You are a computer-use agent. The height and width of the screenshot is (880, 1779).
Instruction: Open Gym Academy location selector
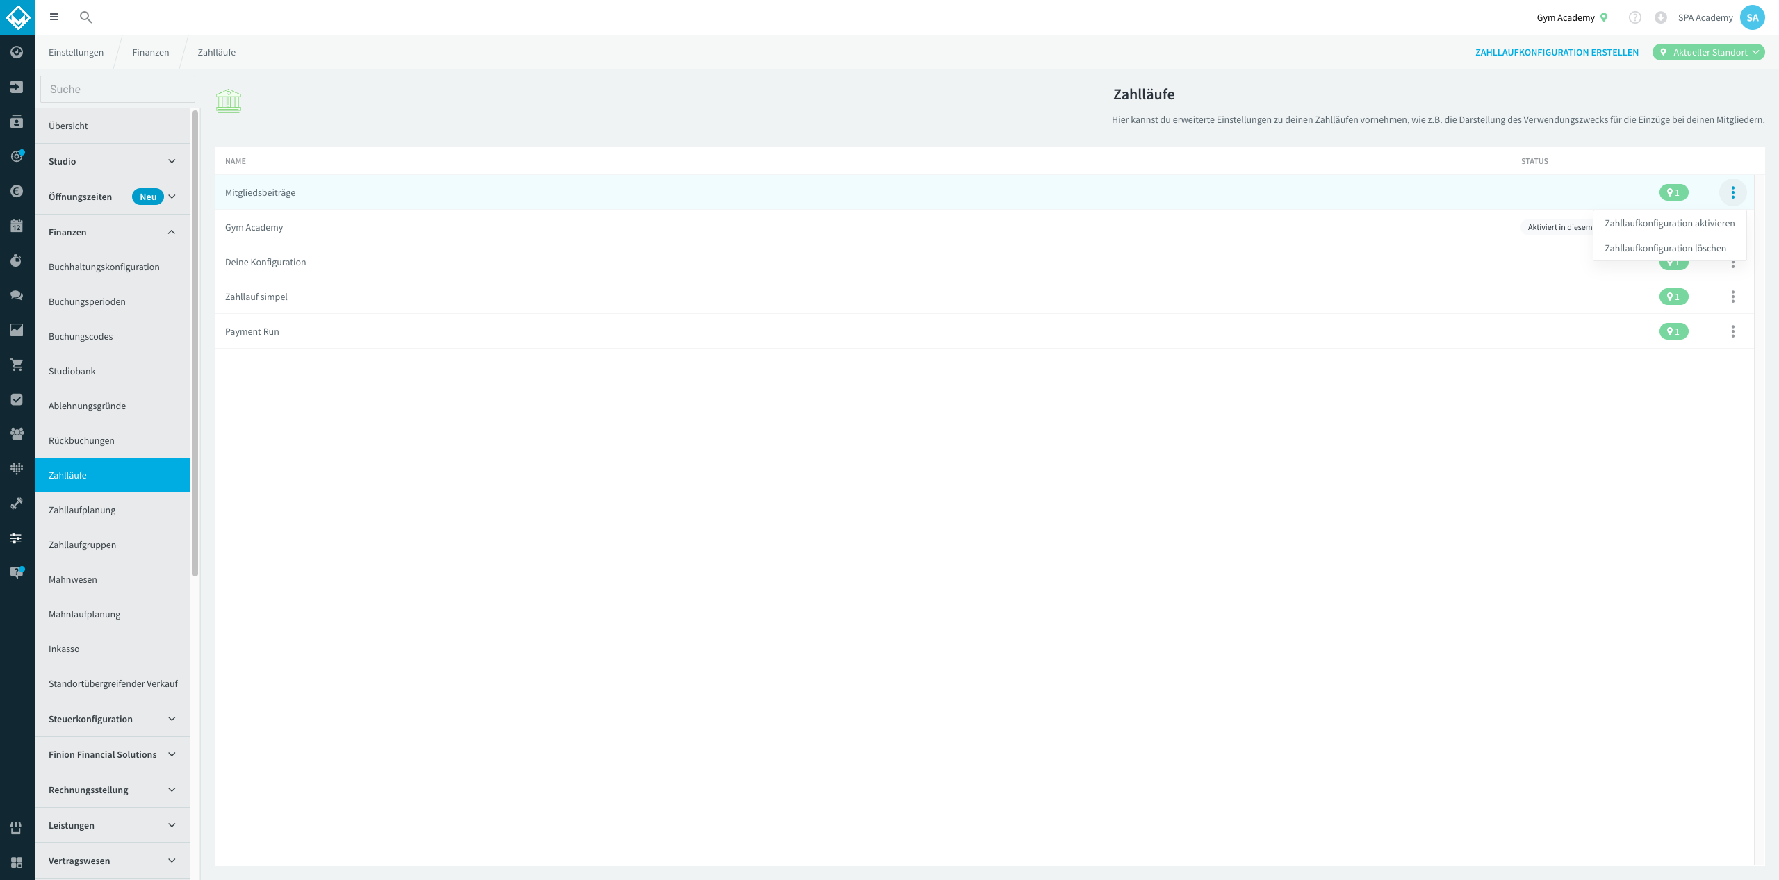pyautogui.click(x=1572, y=17)
